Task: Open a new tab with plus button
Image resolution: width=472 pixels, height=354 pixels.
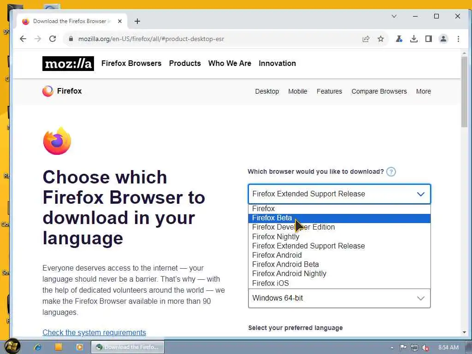Action: pyautogui.click(x=137, y=21)
